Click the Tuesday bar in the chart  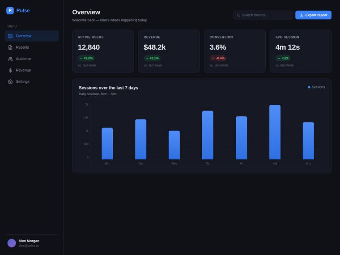pos(141,139)
